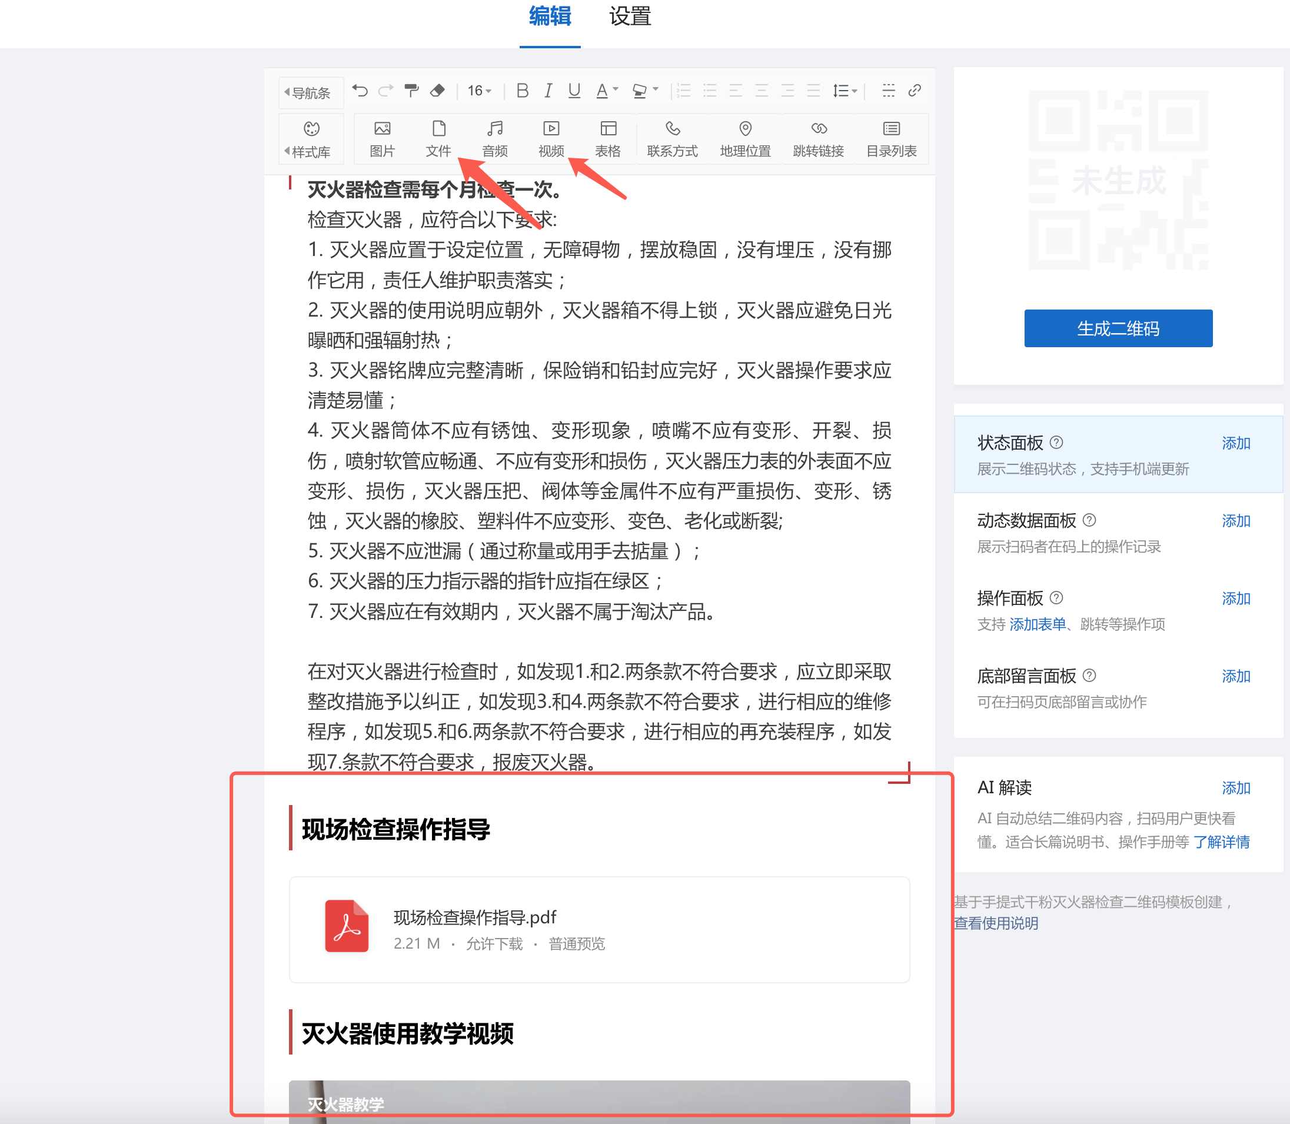Viewport: 1290px width, 1124px height.
Task: Undo the last edit
Action: (x=360, y=91)
